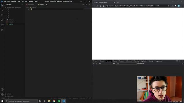
Task: Bookmark this page with the star icon
Action: tap(169, 6)
